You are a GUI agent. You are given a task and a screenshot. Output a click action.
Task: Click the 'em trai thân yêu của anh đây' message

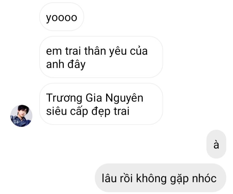tap(101, 57)
